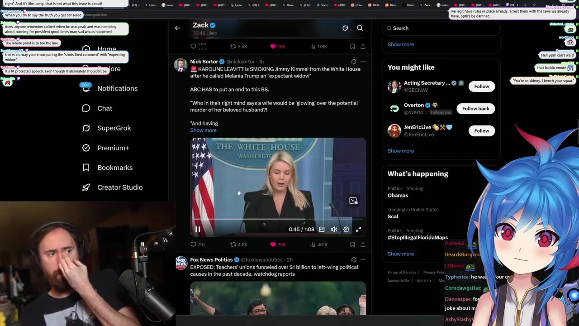This screenshot has width=579, height=326.
Task: Expand You might like with Show more
Action: tap(400, 151)
